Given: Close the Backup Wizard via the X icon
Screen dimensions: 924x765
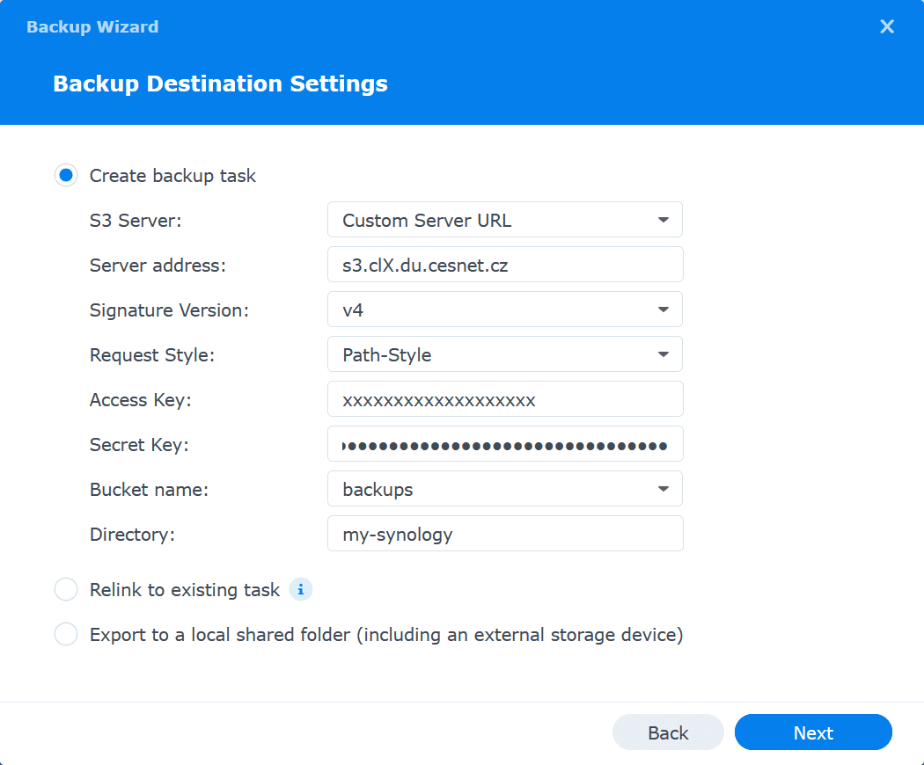Looking at the screenshot, I should point(887,26).
